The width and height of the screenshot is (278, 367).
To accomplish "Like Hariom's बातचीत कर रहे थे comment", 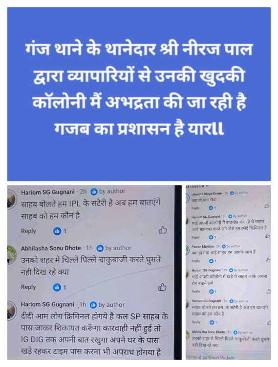I will pyautogui.click(x=267, y=236).
